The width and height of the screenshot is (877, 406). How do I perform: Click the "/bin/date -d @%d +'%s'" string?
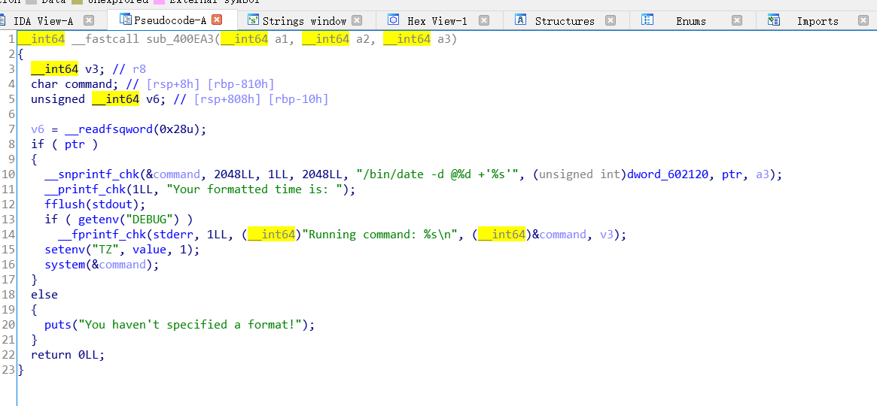(440, 174)
